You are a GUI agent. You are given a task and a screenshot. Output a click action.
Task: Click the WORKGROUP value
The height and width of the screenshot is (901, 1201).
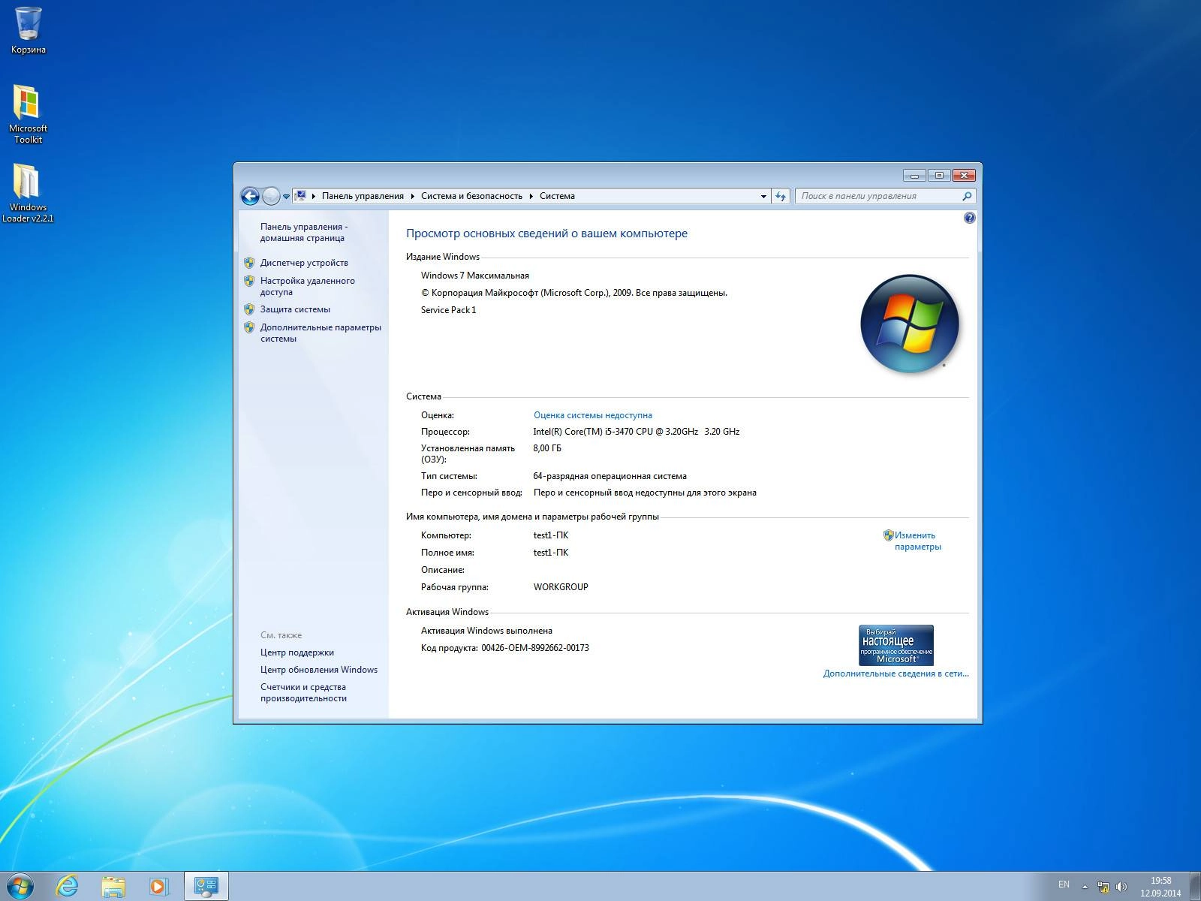(561, 587)
